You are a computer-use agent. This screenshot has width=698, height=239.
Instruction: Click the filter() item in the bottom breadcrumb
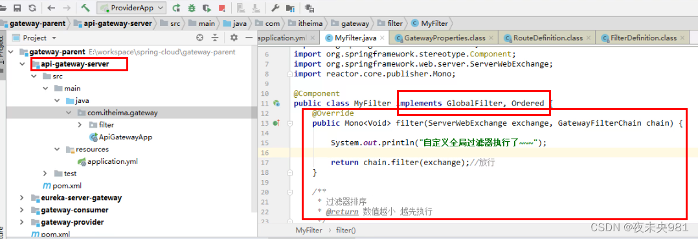point(346,231)
